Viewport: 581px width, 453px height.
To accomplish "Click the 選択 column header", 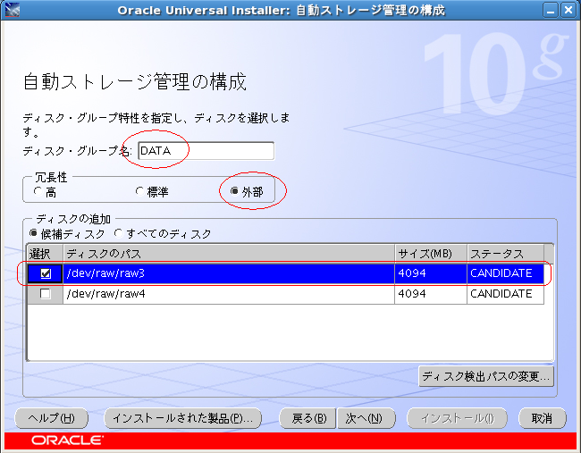I will click(x=46, y=254).
